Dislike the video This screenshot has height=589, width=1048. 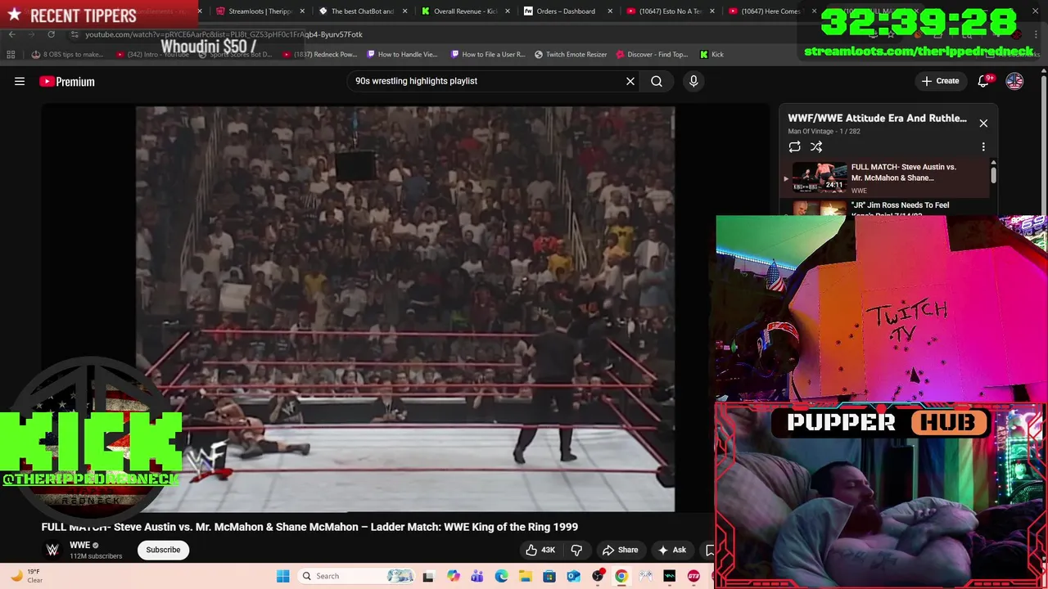576,550
